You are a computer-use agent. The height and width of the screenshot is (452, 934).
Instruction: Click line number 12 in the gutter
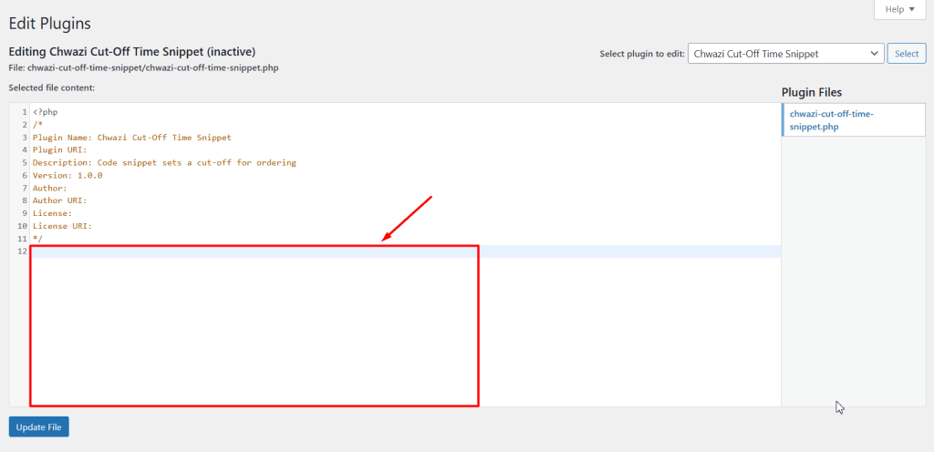coord(22,252)
